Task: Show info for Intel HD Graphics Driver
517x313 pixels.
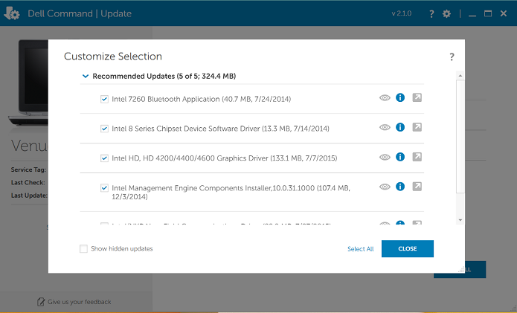Action: pos(400,157)
